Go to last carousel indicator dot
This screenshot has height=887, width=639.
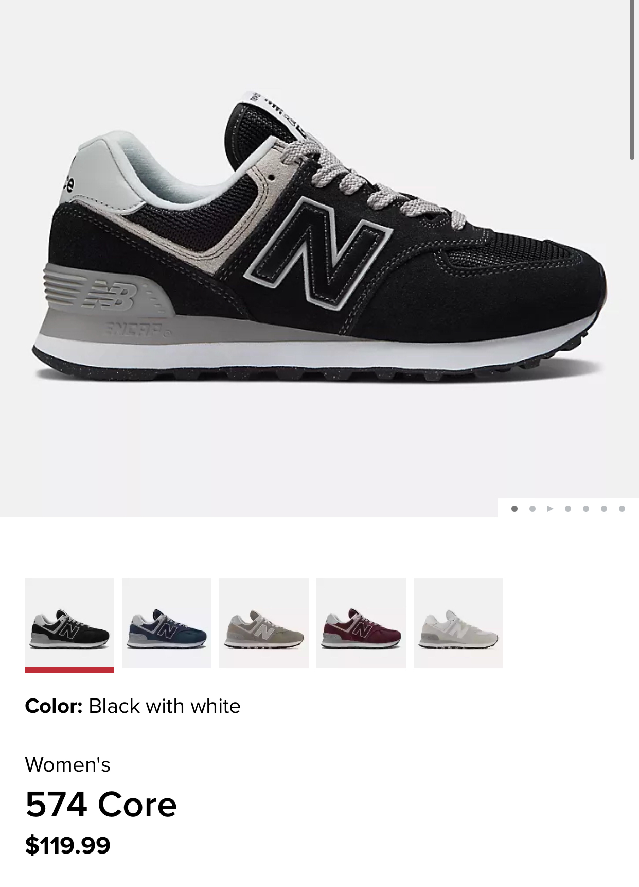(622, 509)
